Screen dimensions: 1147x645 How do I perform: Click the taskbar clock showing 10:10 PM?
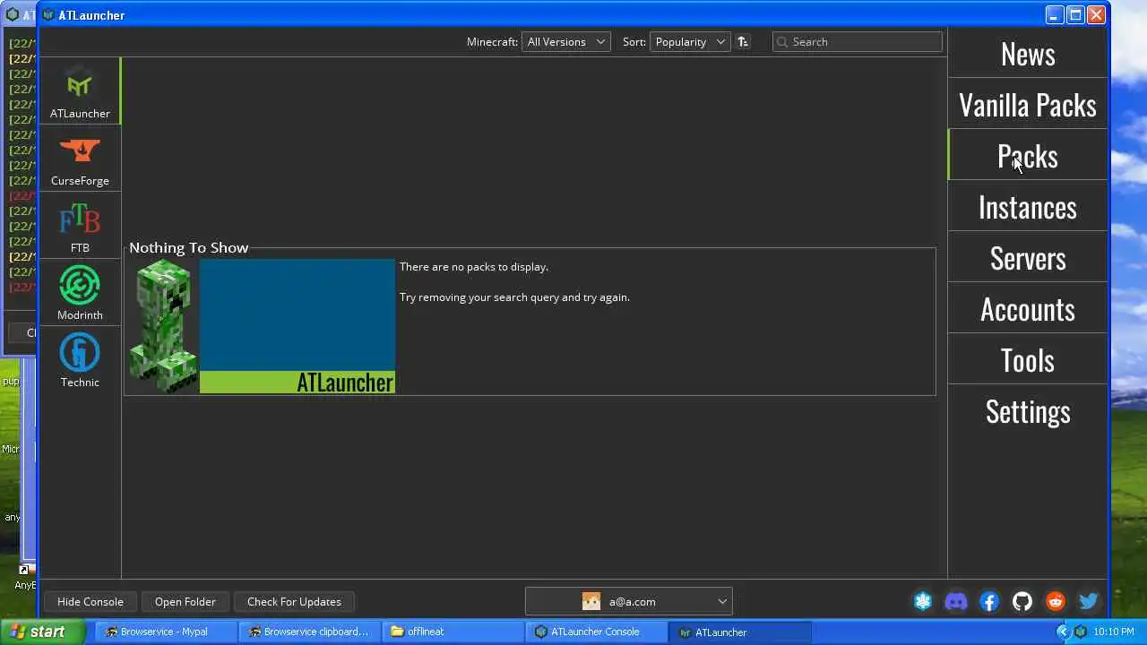click(1114, 632)
